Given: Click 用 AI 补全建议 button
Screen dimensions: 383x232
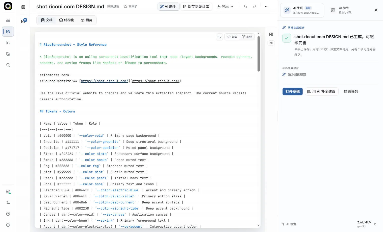Looking at the screenshot, I should coord(321,91).
